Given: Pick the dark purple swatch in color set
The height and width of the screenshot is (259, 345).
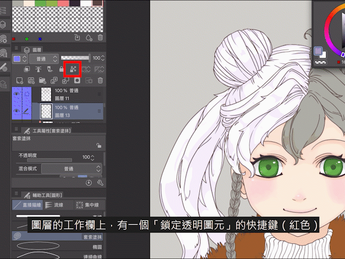Looking at the screenshot, I should pos(75,3).
